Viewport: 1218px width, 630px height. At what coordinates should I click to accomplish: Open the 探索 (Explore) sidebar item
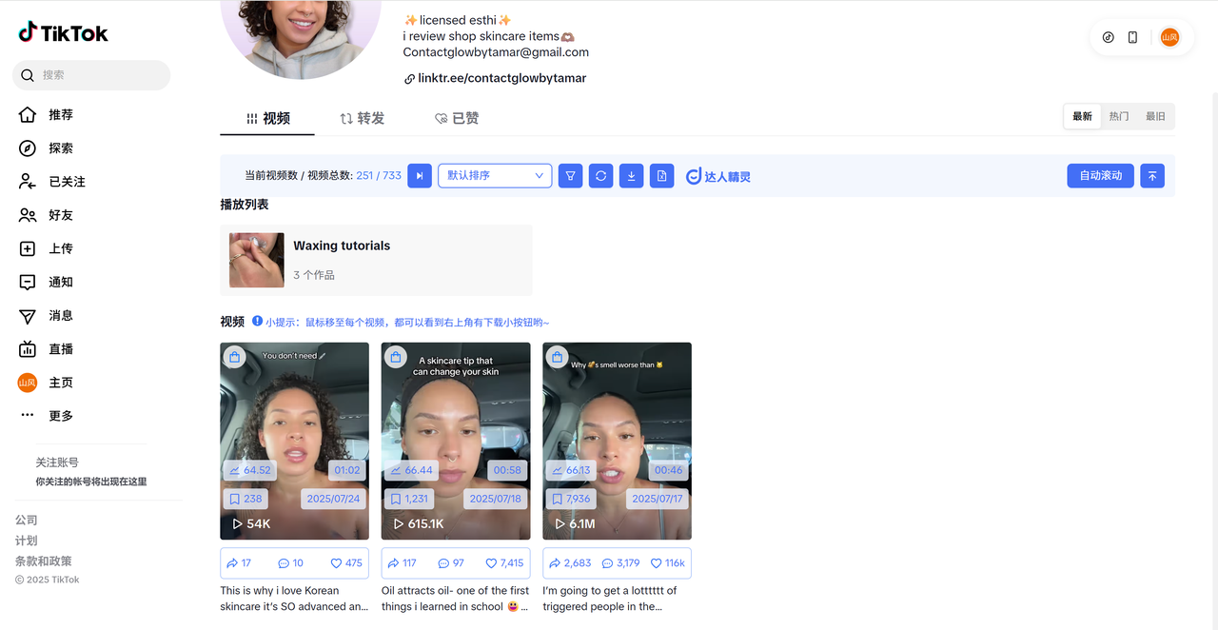(x=60, y=148)
